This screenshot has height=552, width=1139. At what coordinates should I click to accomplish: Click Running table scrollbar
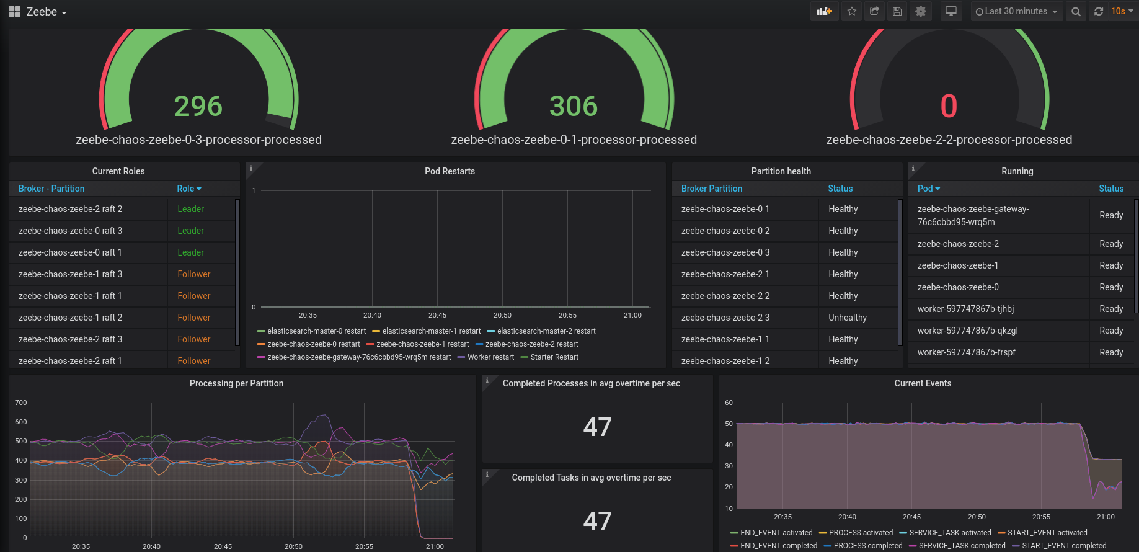click(x=1137, y=256)
